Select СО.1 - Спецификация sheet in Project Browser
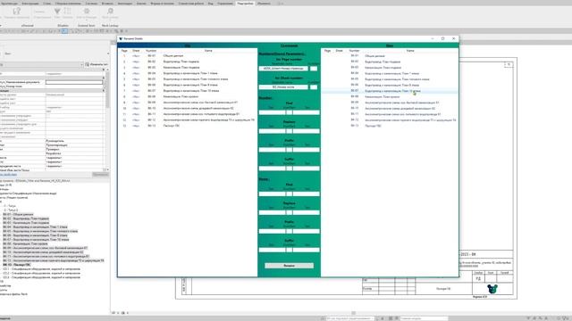The width and height of the screenshot is (572, 321). [x=41, y=269]
